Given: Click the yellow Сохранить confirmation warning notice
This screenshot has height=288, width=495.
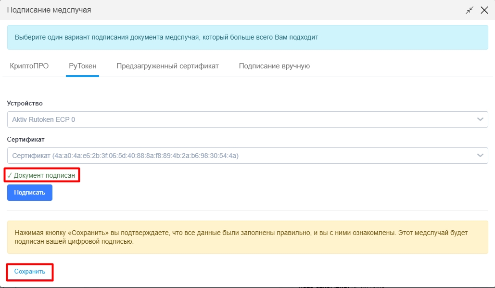Looking at the screenshot, I should [247, 237].
